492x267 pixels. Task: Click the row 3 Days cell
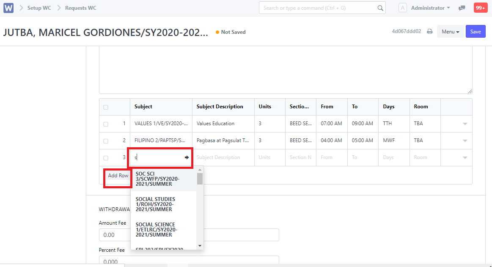(x=394, y=157)
